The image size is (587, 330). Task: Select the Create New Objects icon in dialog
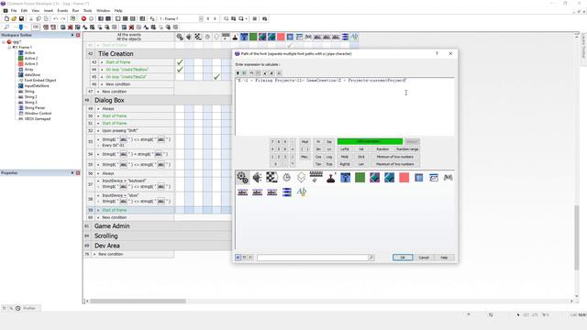pos(301,177)
